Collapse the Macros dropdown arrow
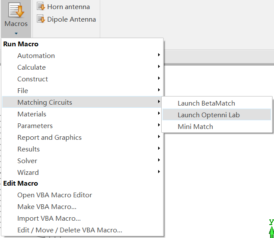The height and width of the screenshot is (238, 274). tap(16, 33)
